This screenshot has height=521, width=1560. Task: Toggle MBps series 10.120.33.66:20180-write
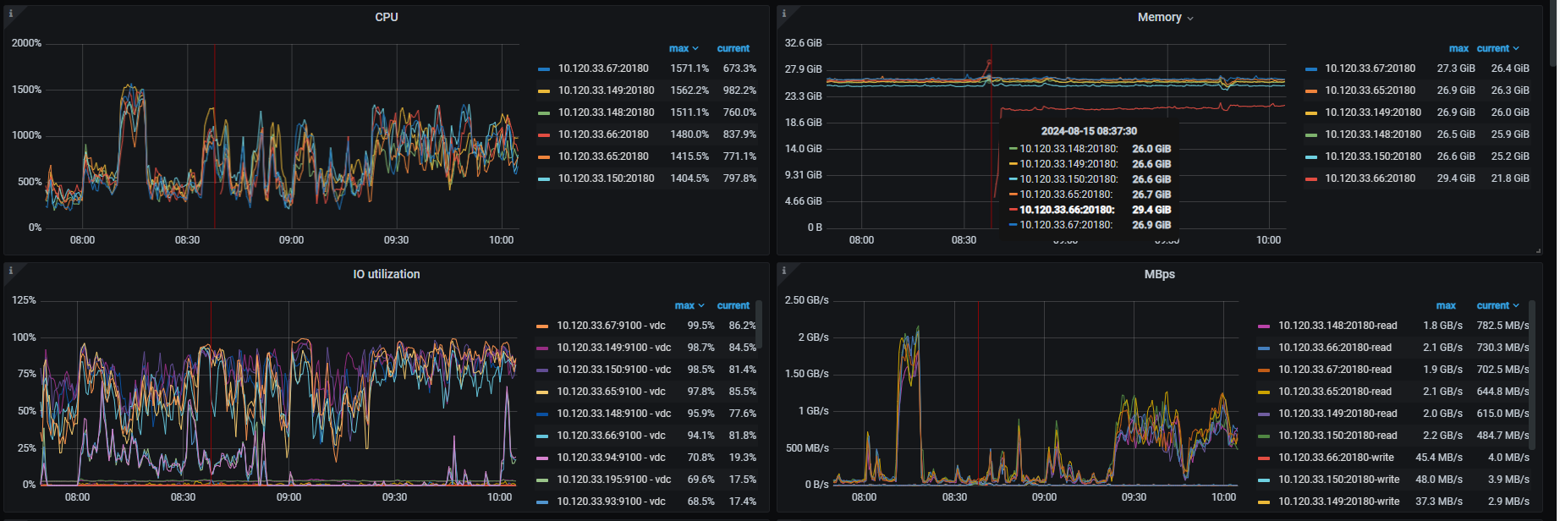[x=1336, y=458]
